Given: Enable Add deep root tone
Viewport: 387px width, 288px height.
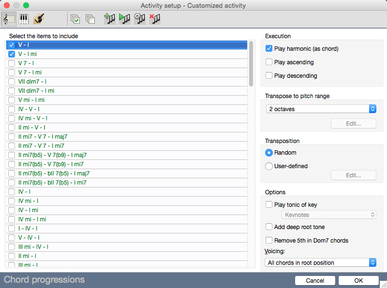Looking at the screenshot, I should pyautogui.click(x=269, y=227).
